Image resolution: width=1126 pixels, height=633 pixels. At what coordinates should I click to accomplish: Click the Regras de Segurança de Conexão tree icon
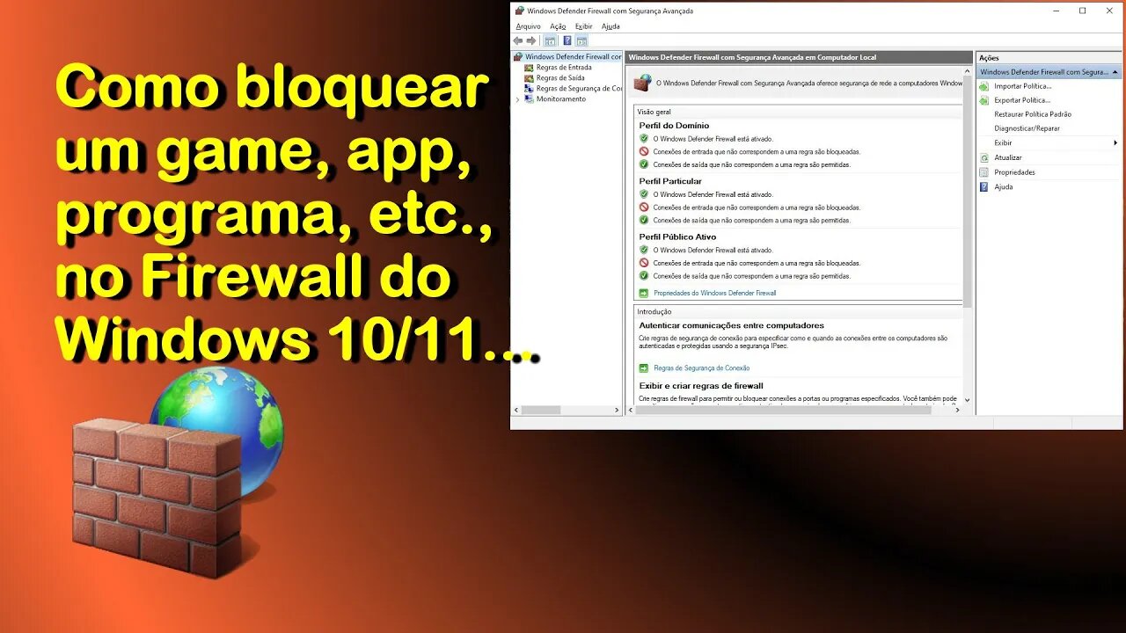[529, 88]
